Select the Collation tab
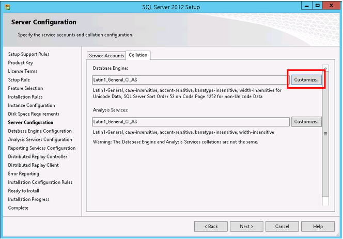343x239 pixels. pyautogui.click(x=138, y=55)
